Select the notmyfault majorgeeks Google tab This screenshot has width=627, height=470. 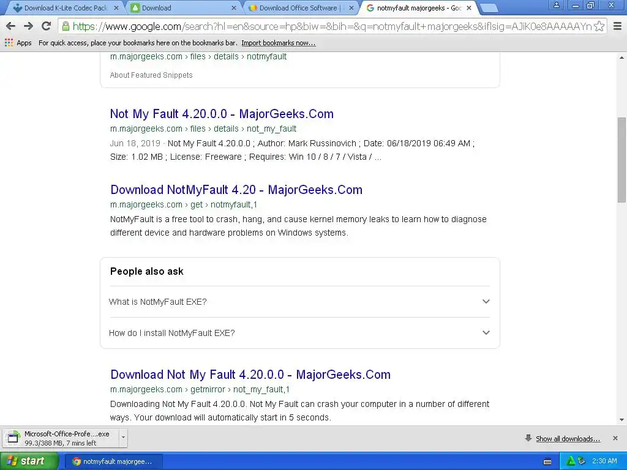419,7
